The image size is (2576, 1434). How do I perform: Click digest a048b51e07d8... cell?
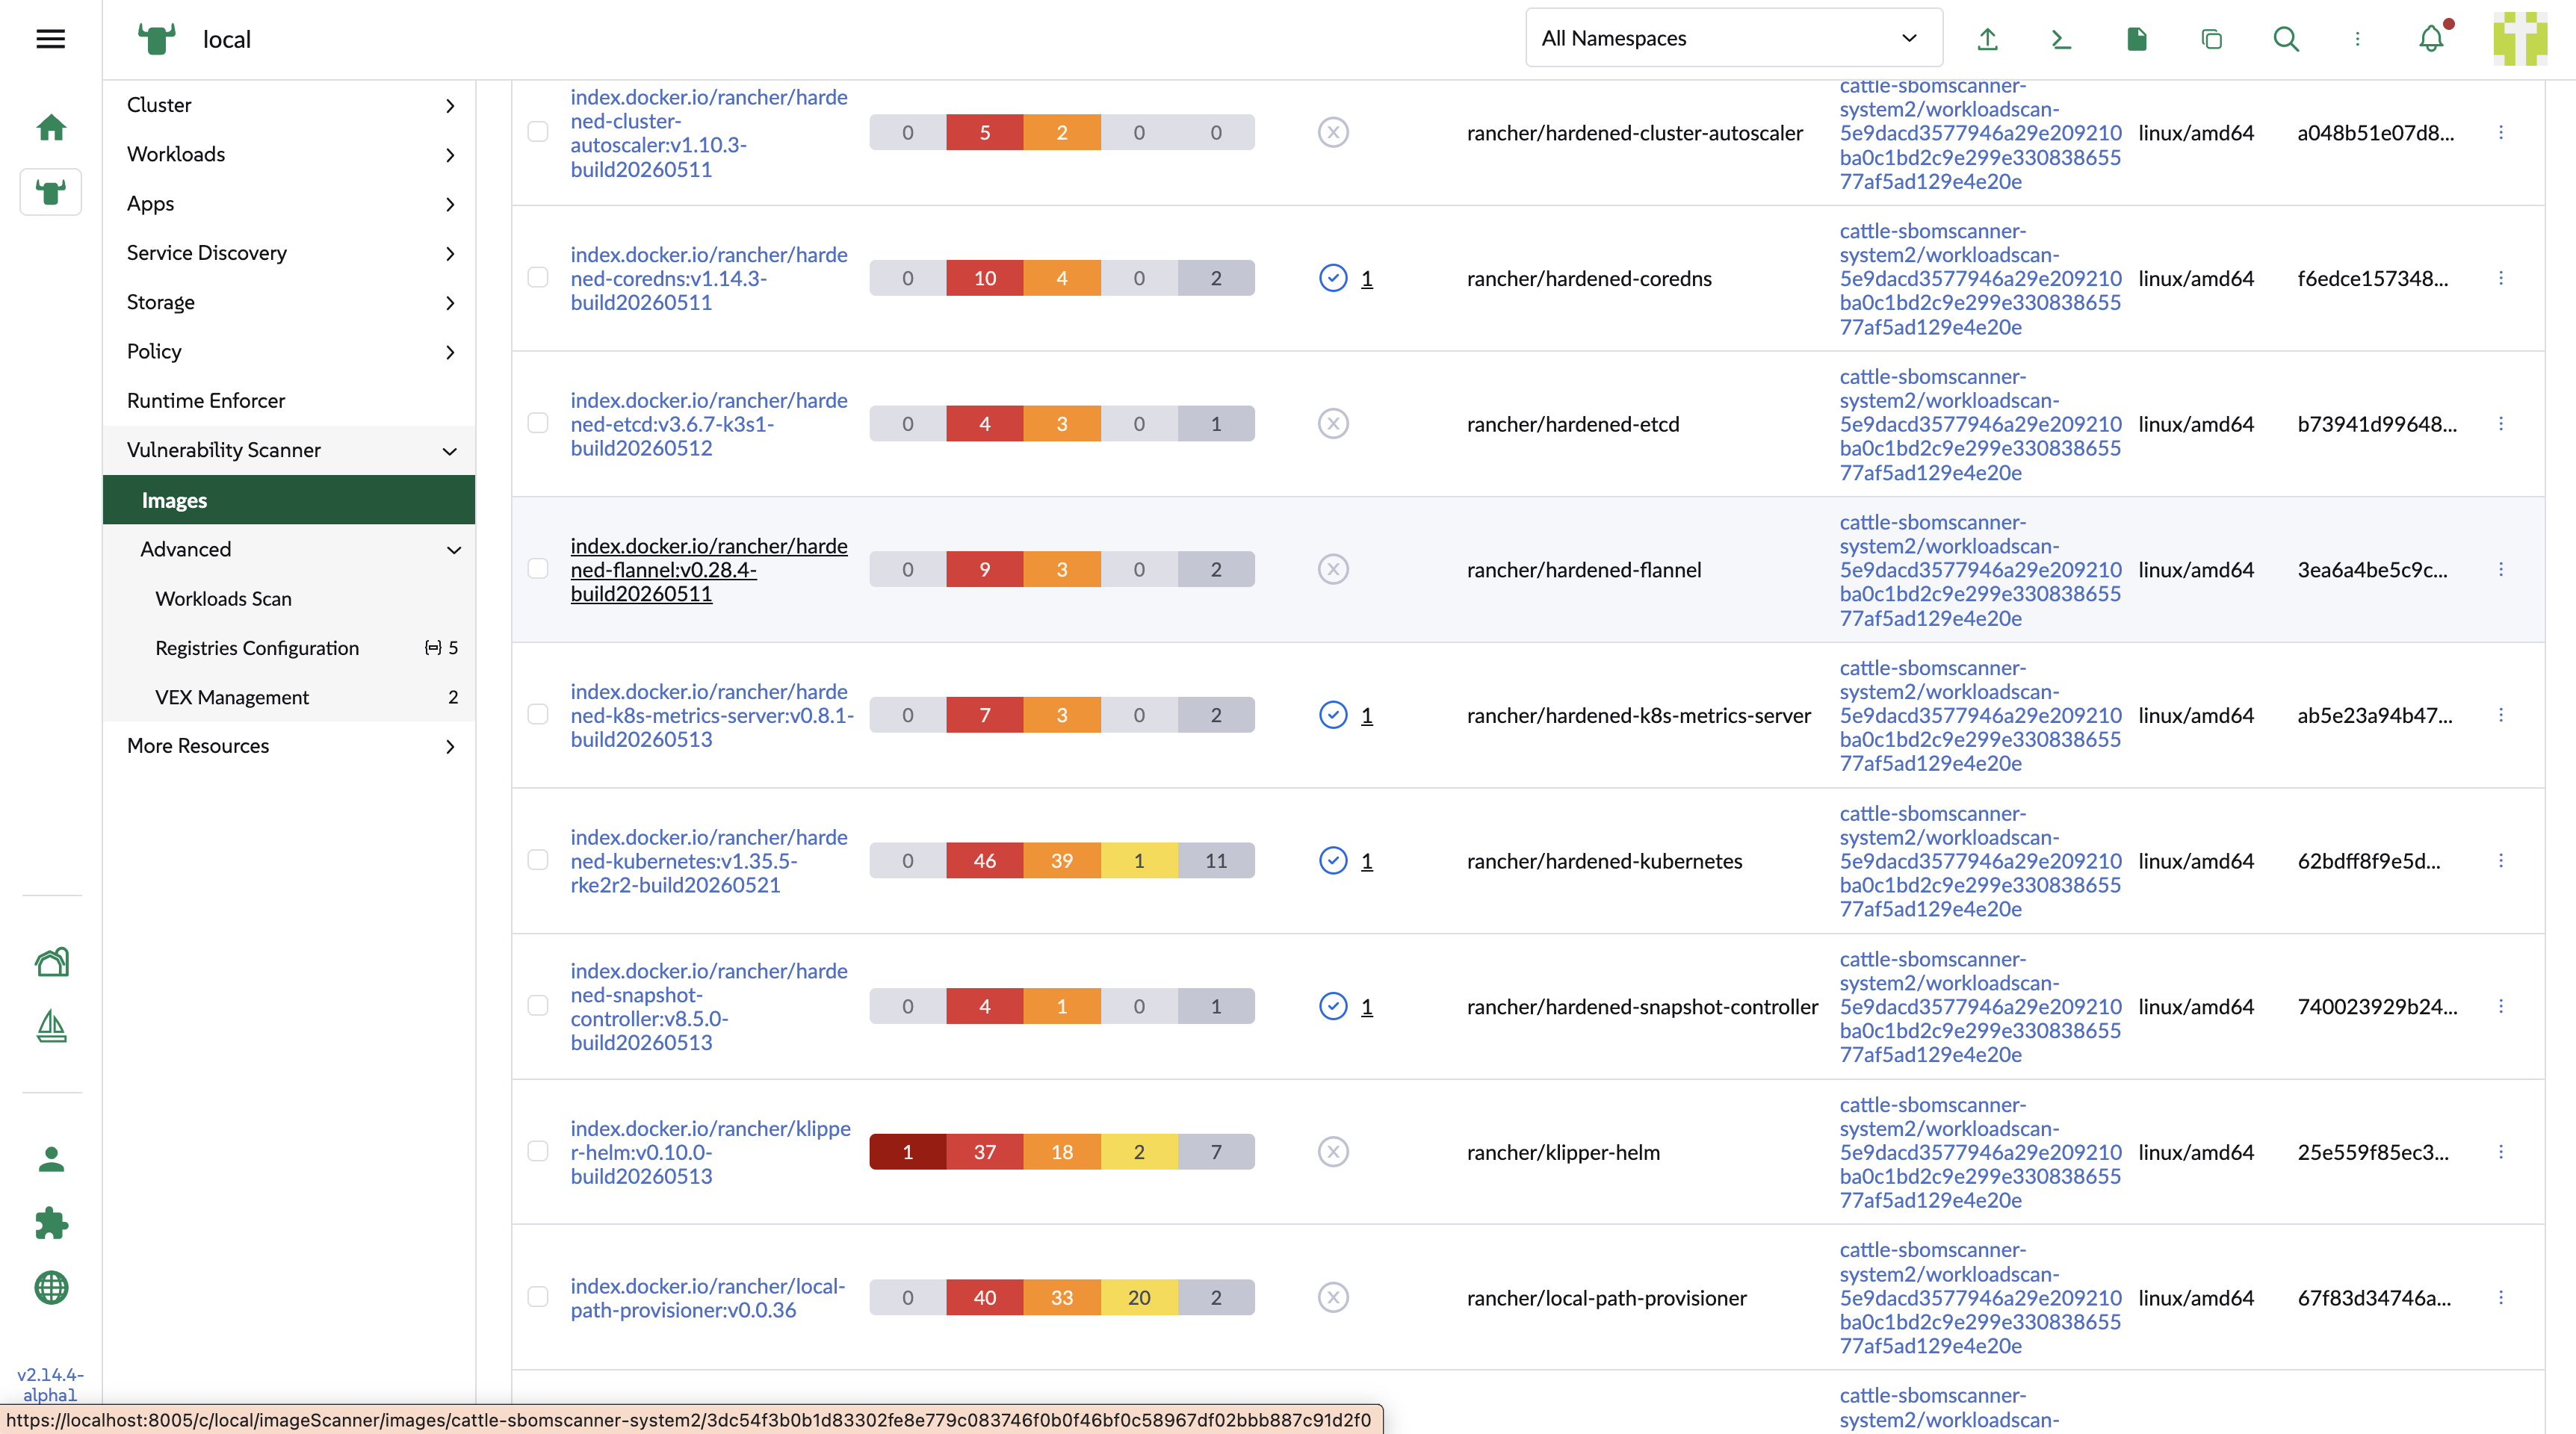pos(2375,133)
